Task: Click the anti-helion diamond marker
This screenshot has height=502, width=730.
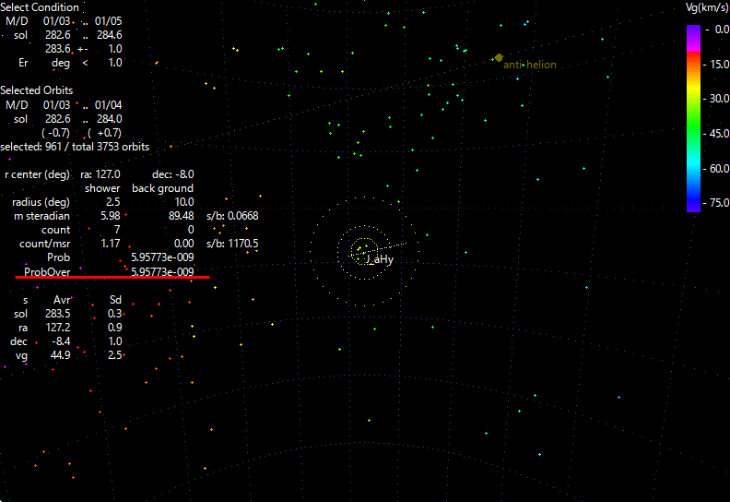Action: 499,57
